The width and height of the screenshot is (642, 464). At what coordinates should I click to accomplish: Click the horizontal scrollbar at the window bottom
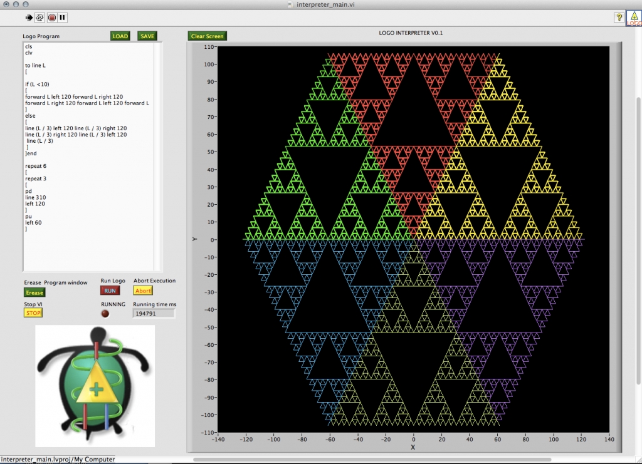click(x=376, y=460)
